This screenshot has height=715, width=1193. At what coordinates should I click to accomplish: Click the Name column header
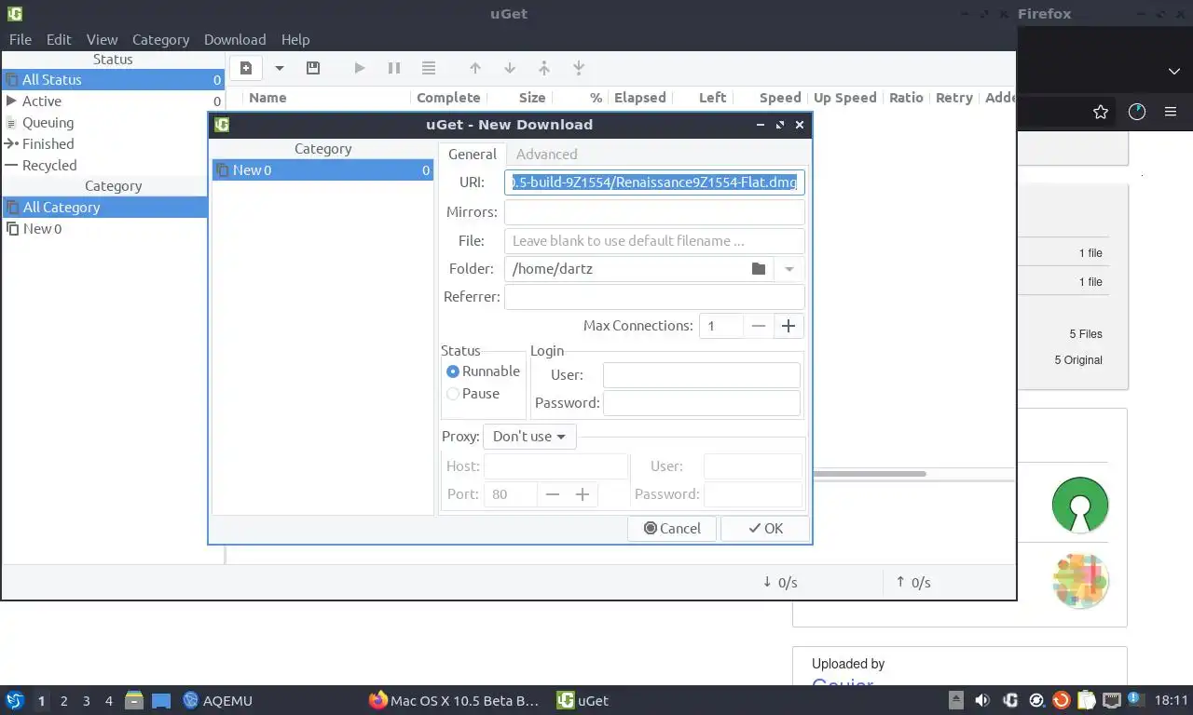267,98
